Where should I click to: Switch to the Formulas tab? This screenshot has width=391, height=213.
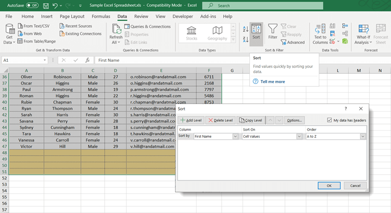[101, 16]
